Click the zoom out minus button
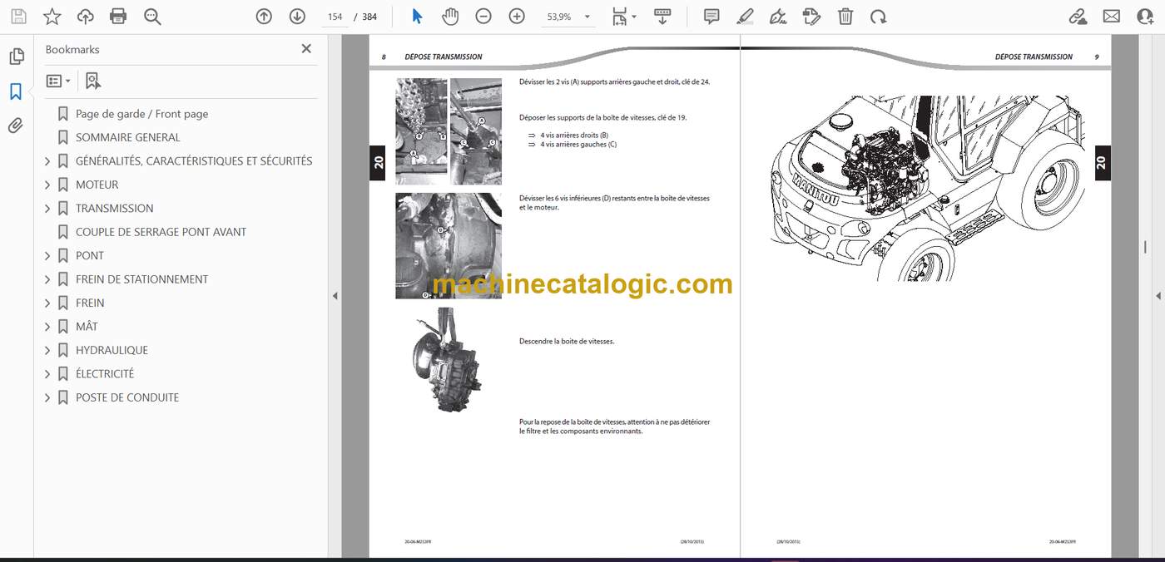1165x562 pixels. 483,17
